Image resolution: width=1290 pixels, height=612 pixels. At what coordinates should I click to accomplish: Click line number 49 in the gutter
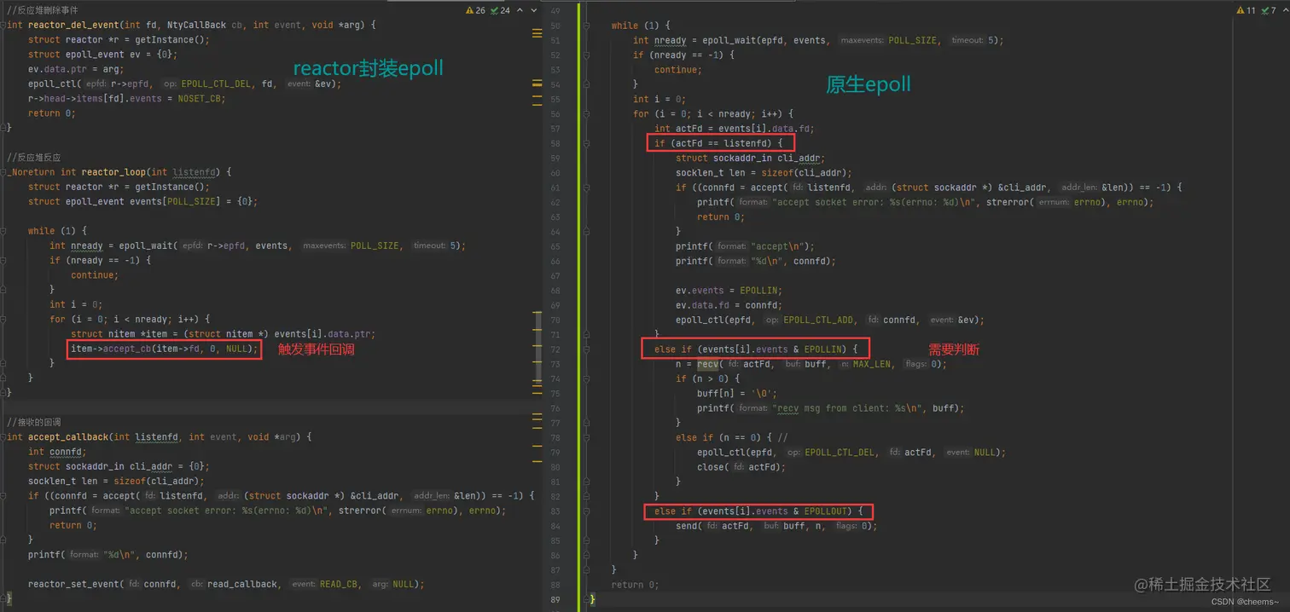click(x=555, y=11)
